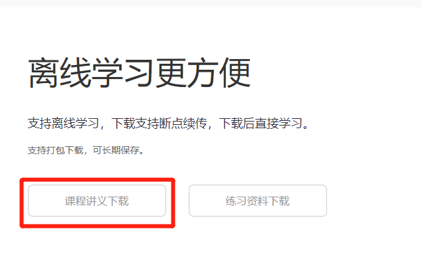Click the gray strip at page top
The height and width of the screenshot is (271, 422).
coord(211,3)
